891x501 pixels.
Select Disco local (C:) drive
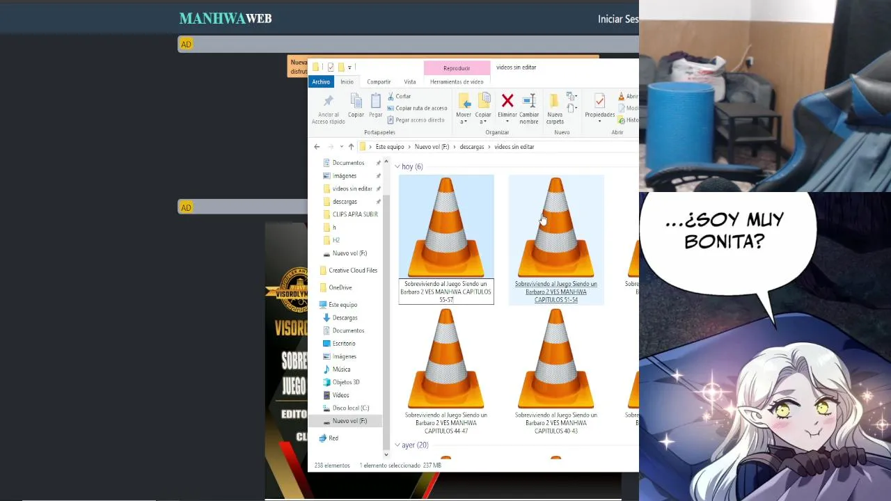tap(351, 408)
